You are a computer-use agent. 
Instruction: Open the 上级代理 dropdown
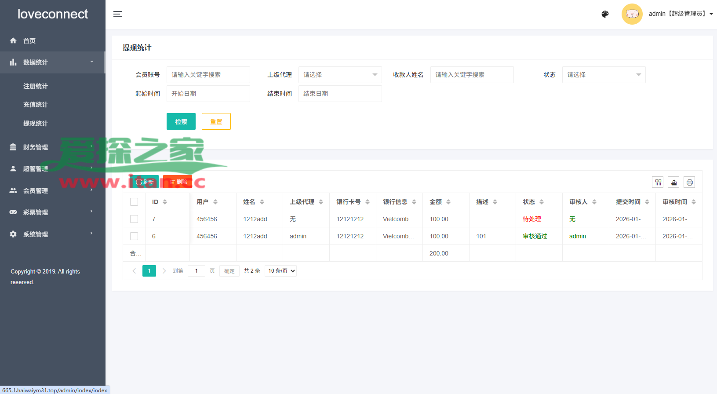(x=340, y=75)
